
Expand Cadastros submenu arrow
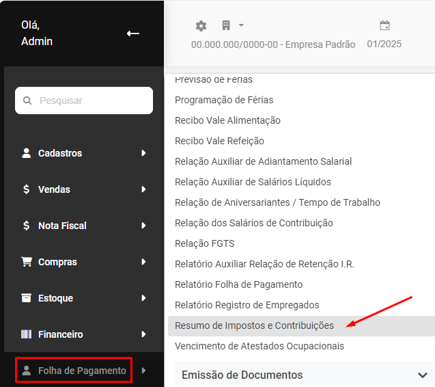point(143,153)
